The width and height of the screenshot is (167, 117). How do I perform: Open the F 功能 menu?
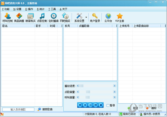coord(6,9)
